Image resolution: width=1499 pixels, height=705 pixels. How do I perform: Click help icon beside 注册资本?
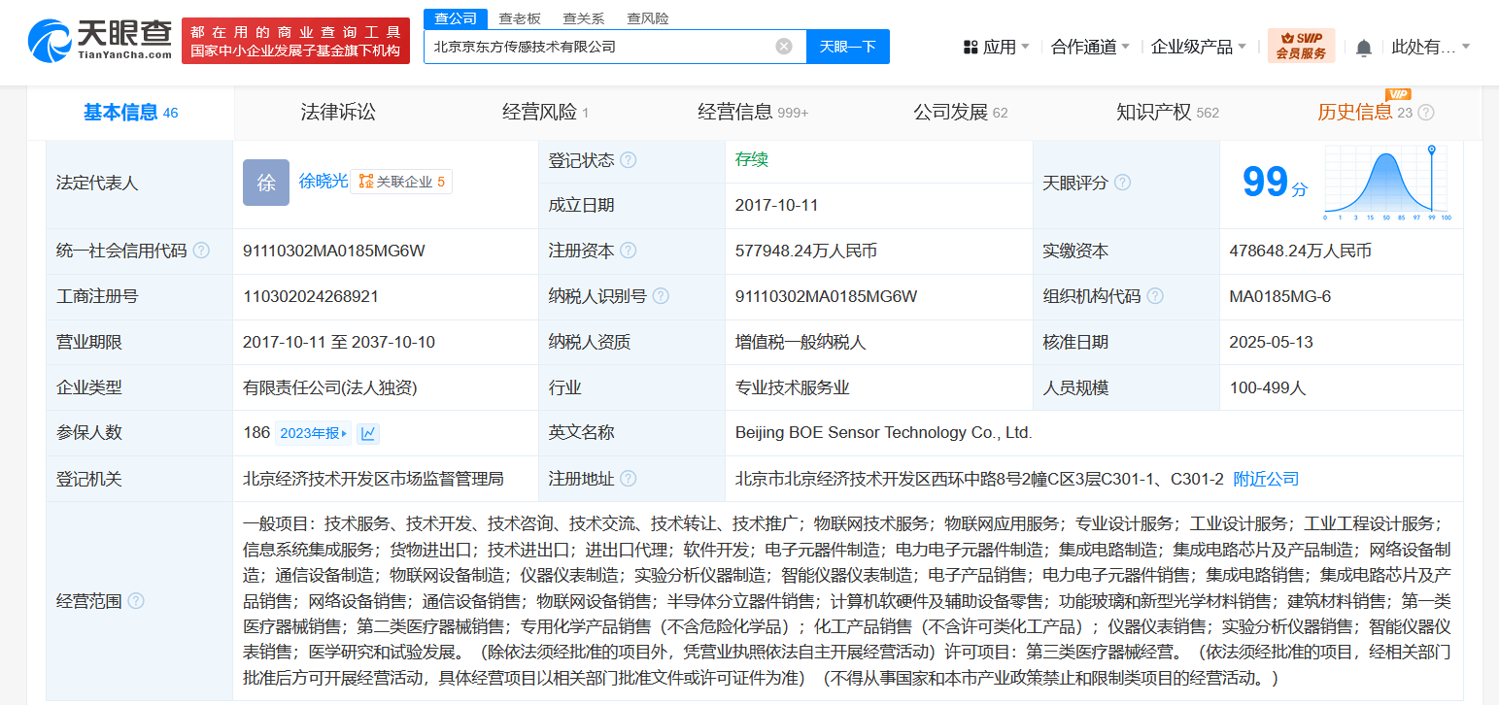[x=629, y=251]
